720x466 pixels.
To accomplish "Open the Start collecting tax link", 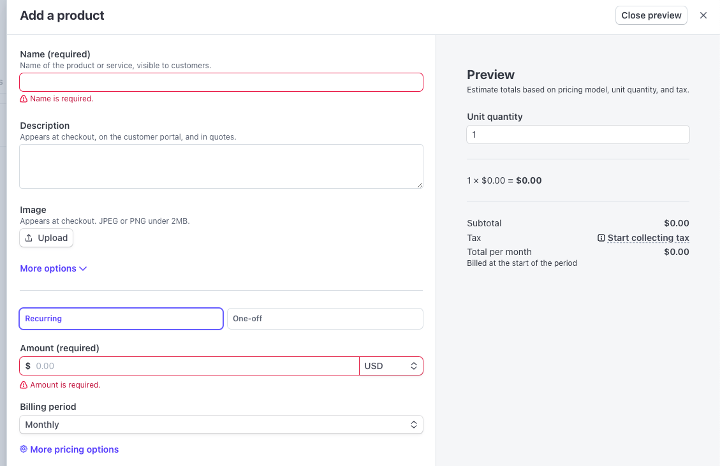I will pyautogui.click(x=648, y=238).
